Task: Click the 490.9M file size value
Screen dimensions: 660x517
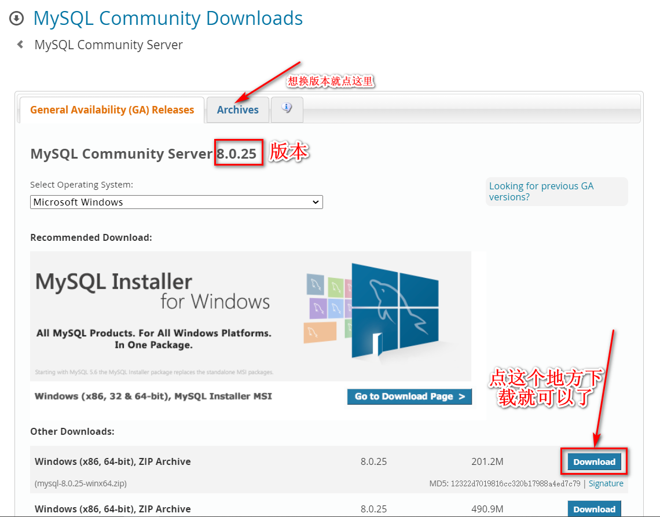Action: tap(487, 509)
